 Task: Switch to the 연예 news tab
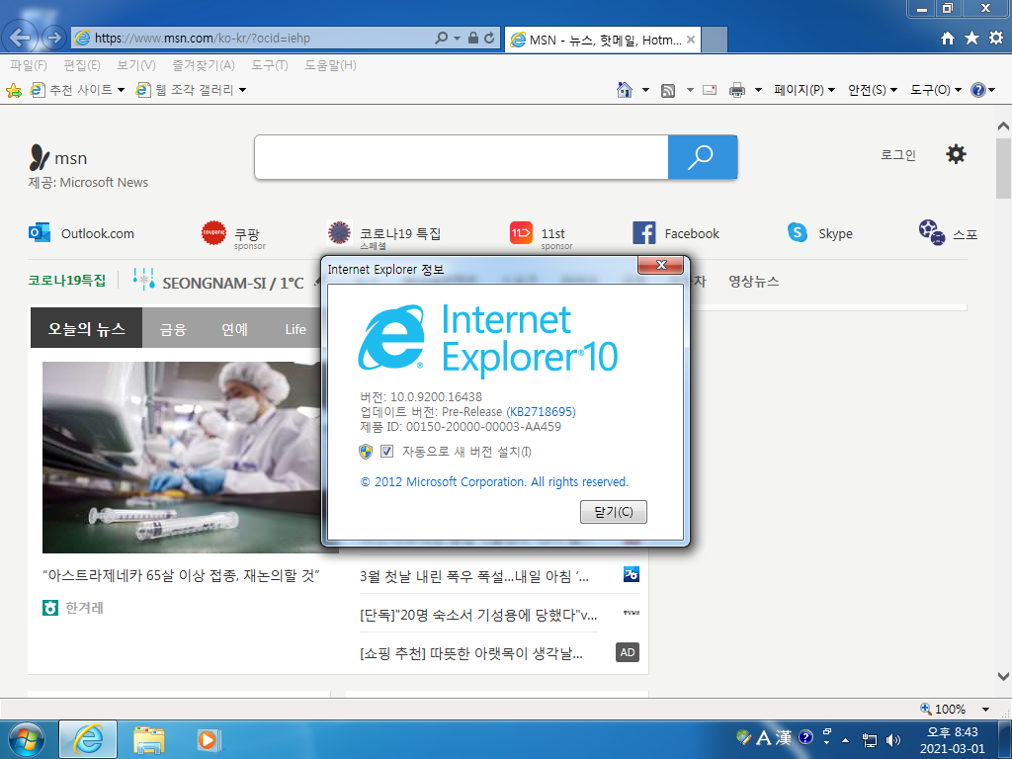pyautogui.click(x=234, y=329)
